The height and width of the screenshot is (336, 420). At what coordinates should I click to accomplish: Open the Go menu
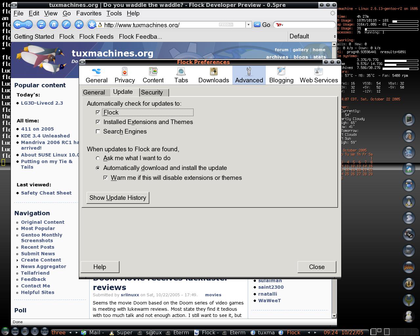coord(67,13)
